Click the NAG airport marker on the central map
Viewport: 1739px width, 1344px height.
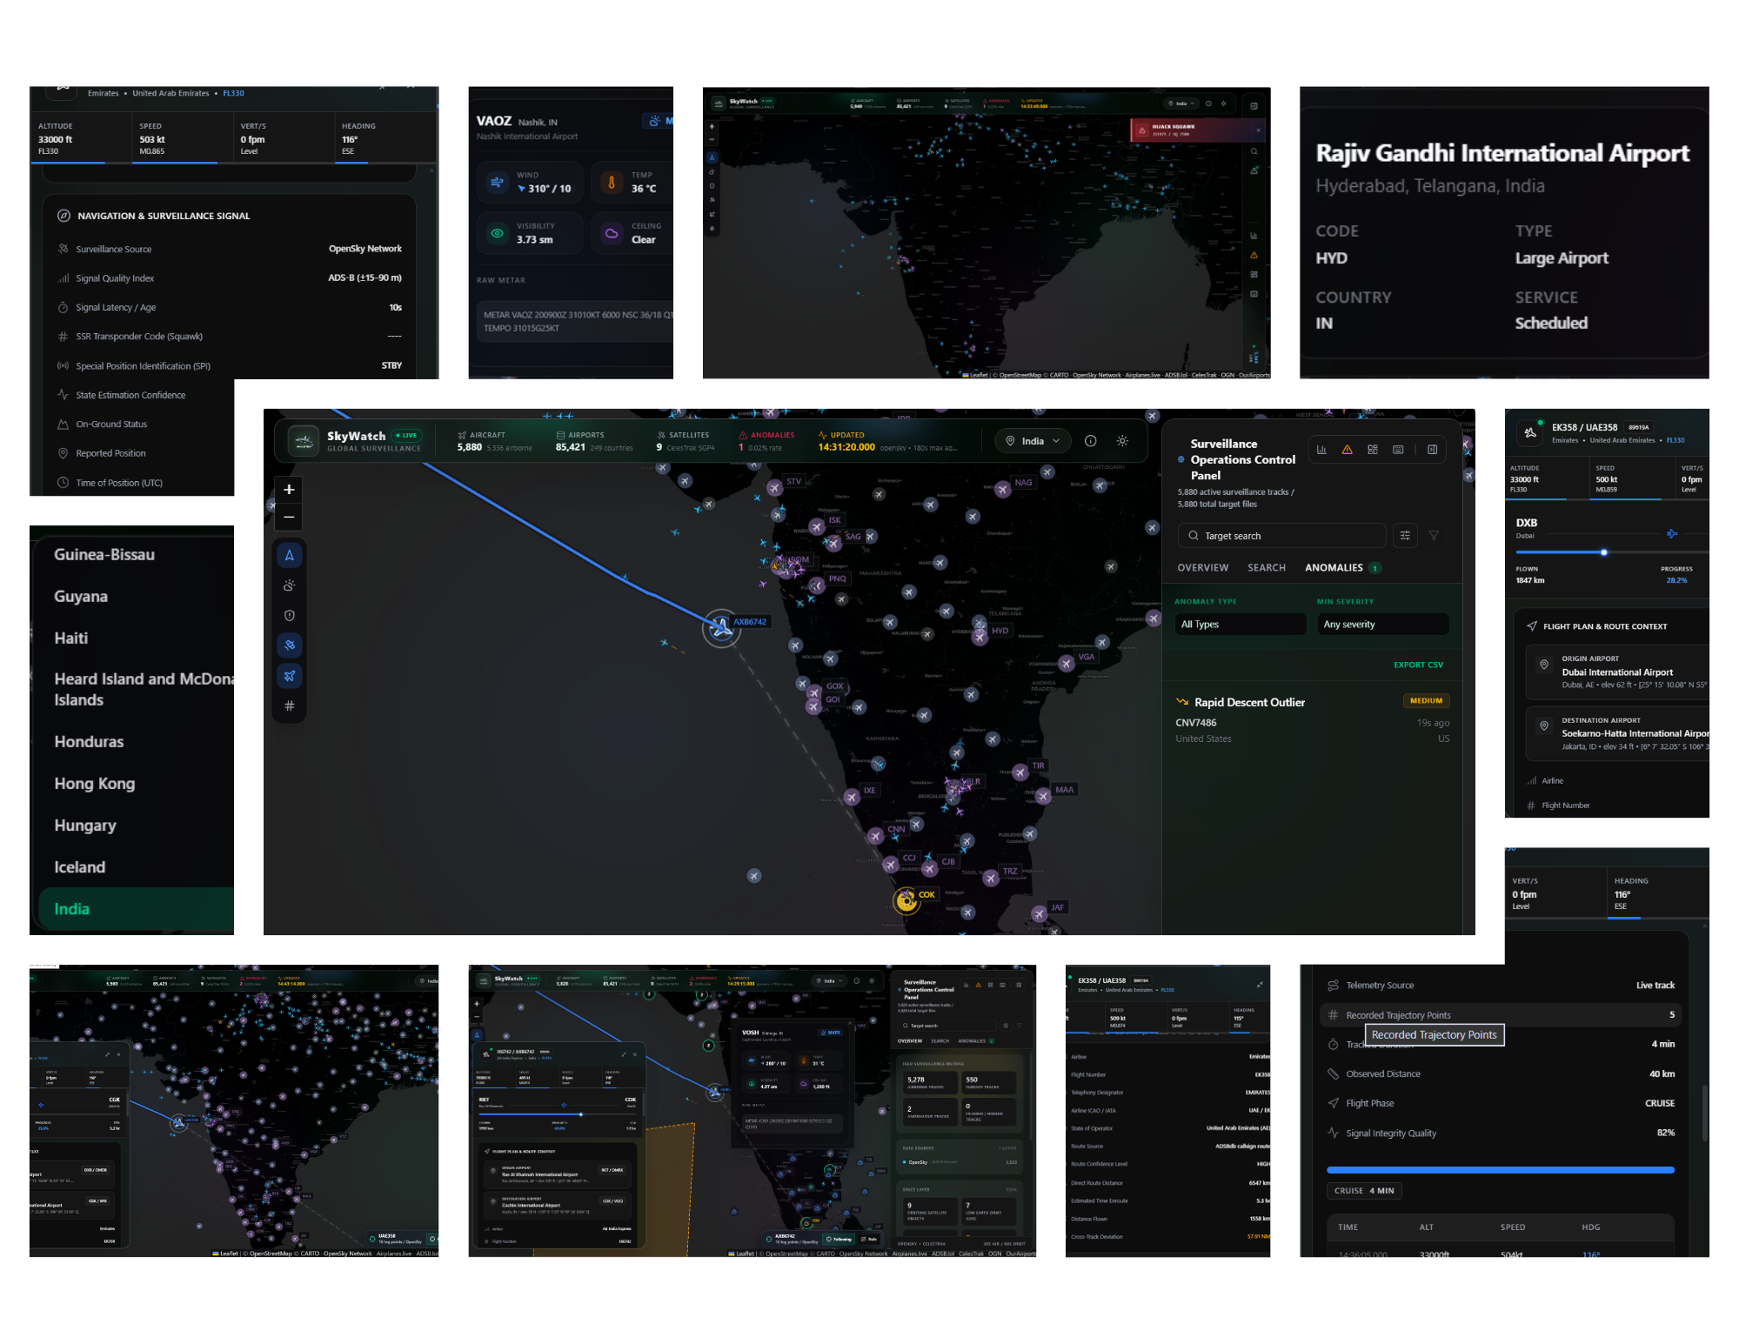[1003, 490]
